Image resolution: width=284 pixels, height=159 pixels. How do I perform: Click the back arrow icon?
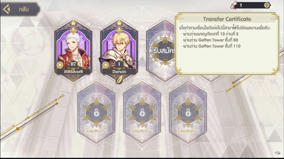tap(7, 9)
